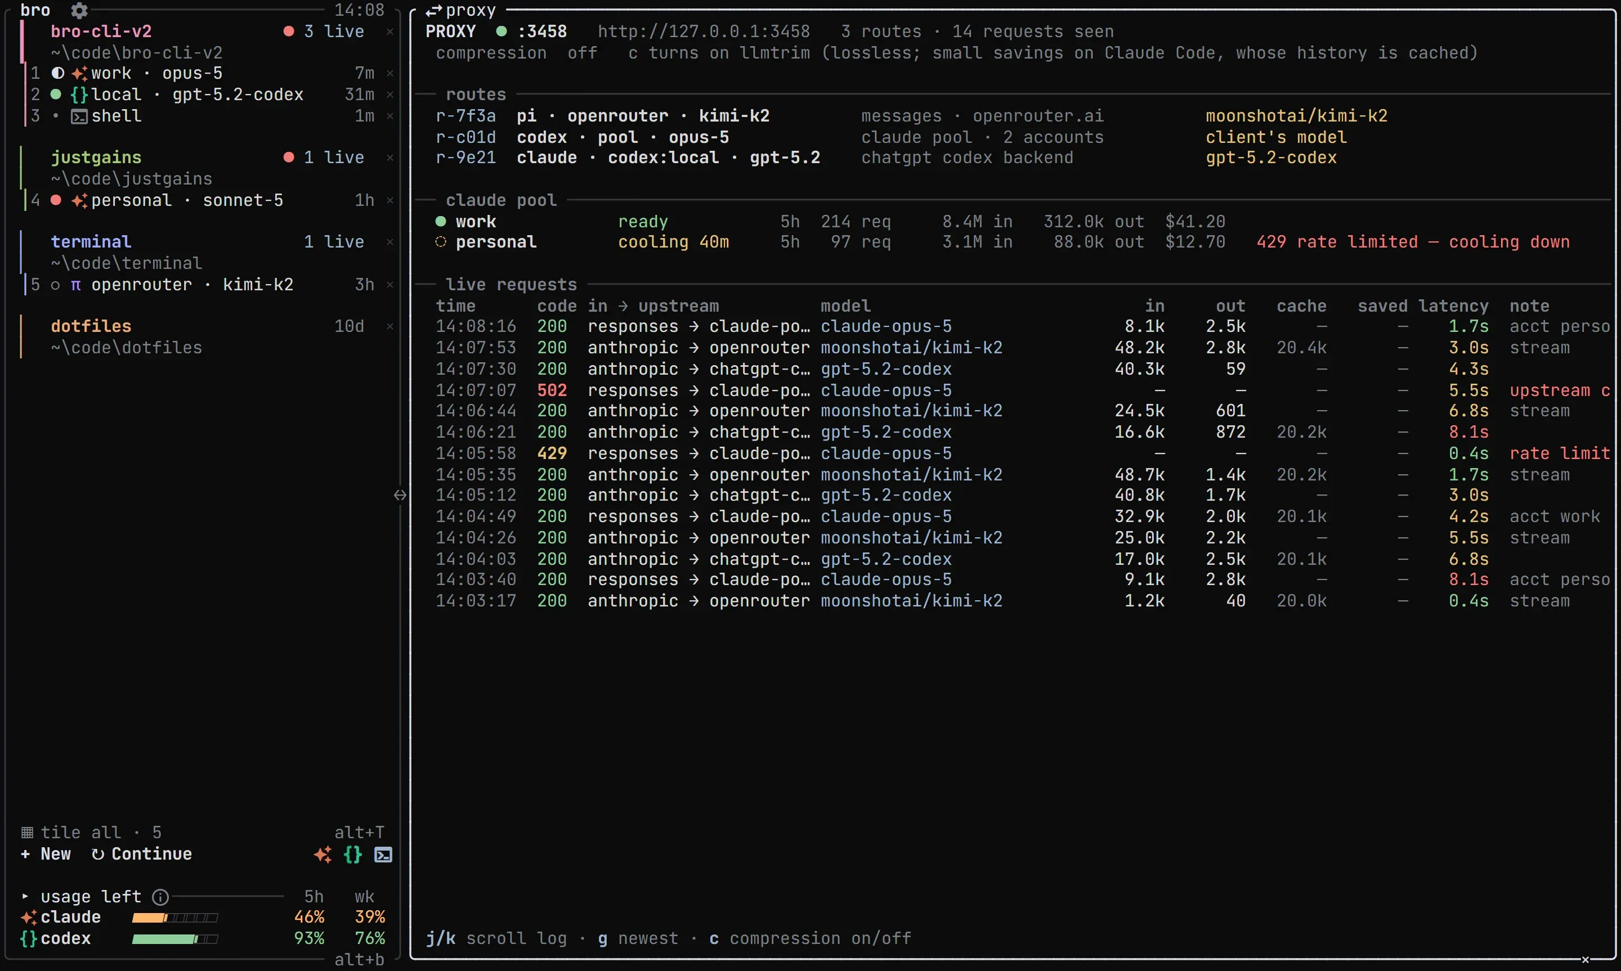
Task: Open the justgains project header
Action: click(x=96, y=158)
